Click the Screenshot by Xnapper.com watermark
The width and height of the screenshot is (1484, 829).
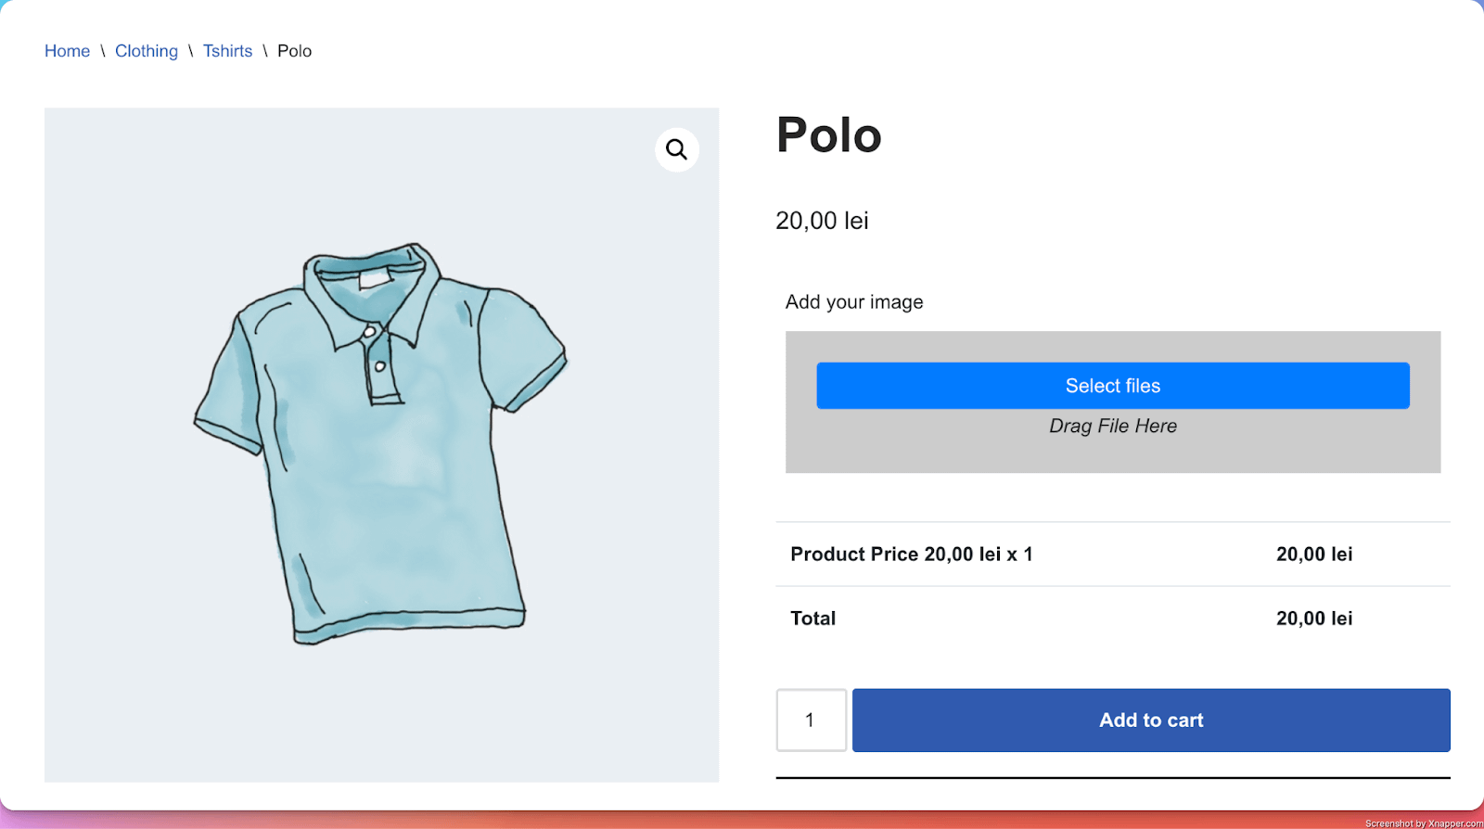(1423, 823)
